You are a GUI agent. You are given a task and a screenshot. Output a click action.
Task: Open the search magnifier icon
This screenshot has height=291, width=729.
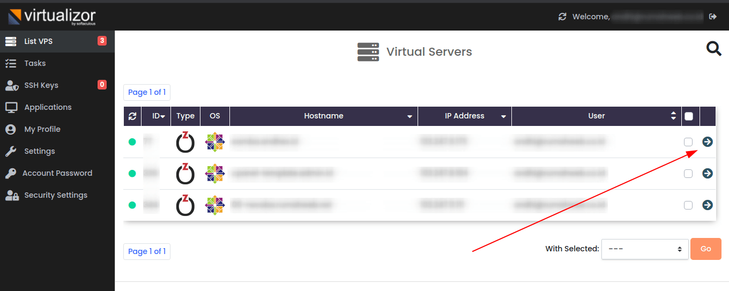pos(714,49)
